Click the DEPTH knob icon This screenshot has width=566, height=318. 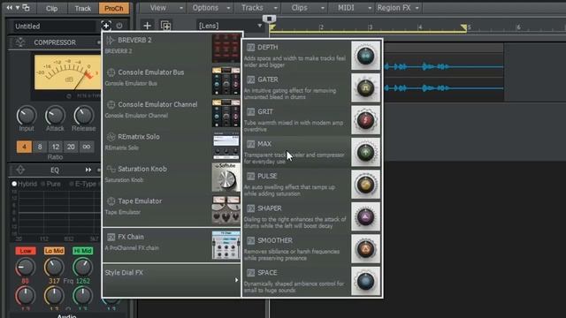click(x=365, y=56)
